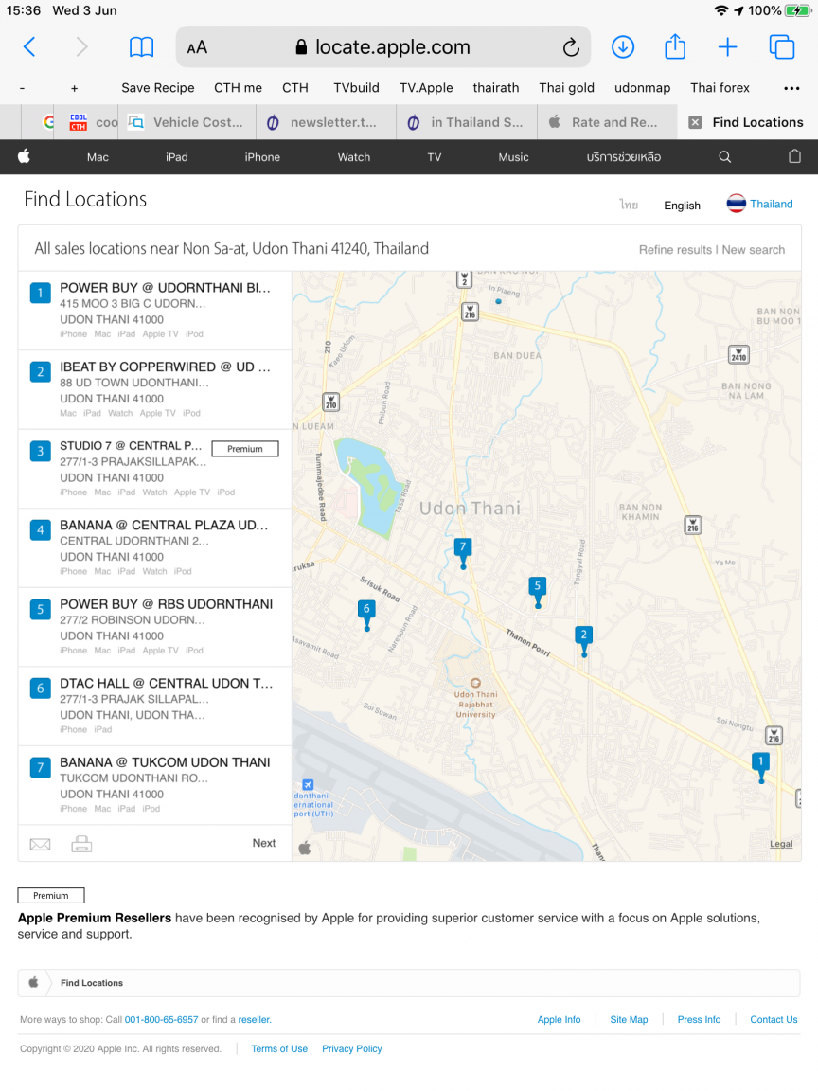Email the results with envelope icon
818x1091 pixels.
pyautogui.click(x=41, y=844)
